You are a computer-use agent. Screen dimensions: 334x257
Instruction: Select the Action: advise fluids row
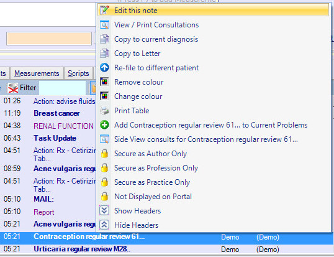tap(48, 101)
